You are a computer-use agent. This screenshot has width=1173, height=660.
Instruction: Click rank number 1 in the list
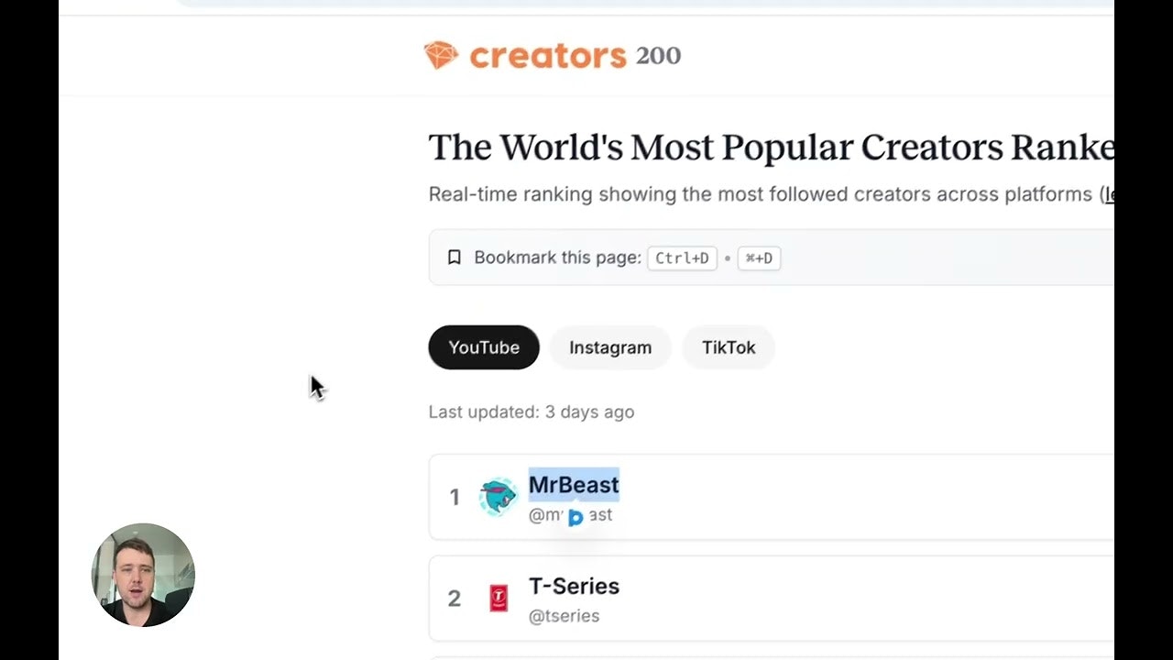[455, 497]
